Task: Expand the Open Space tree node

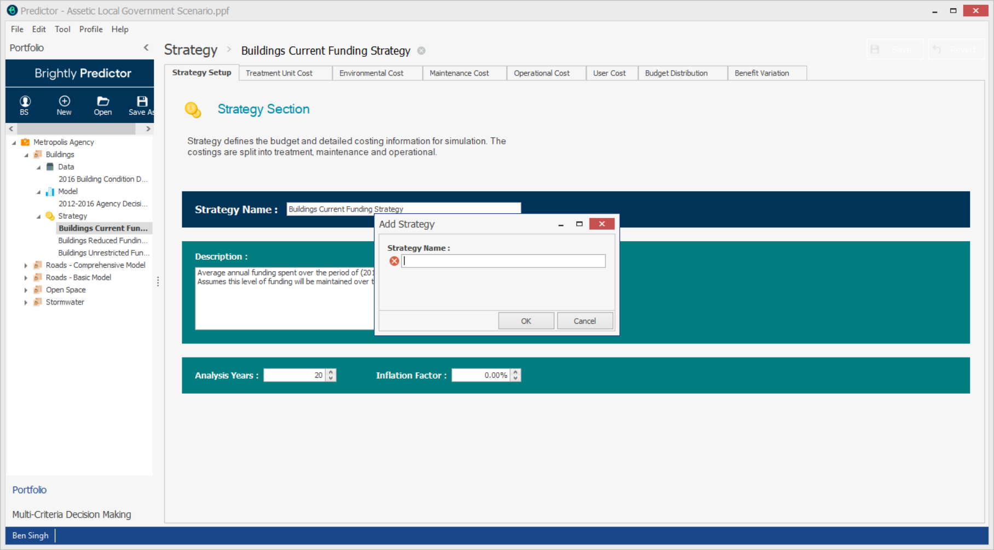Action: (26, 290)
